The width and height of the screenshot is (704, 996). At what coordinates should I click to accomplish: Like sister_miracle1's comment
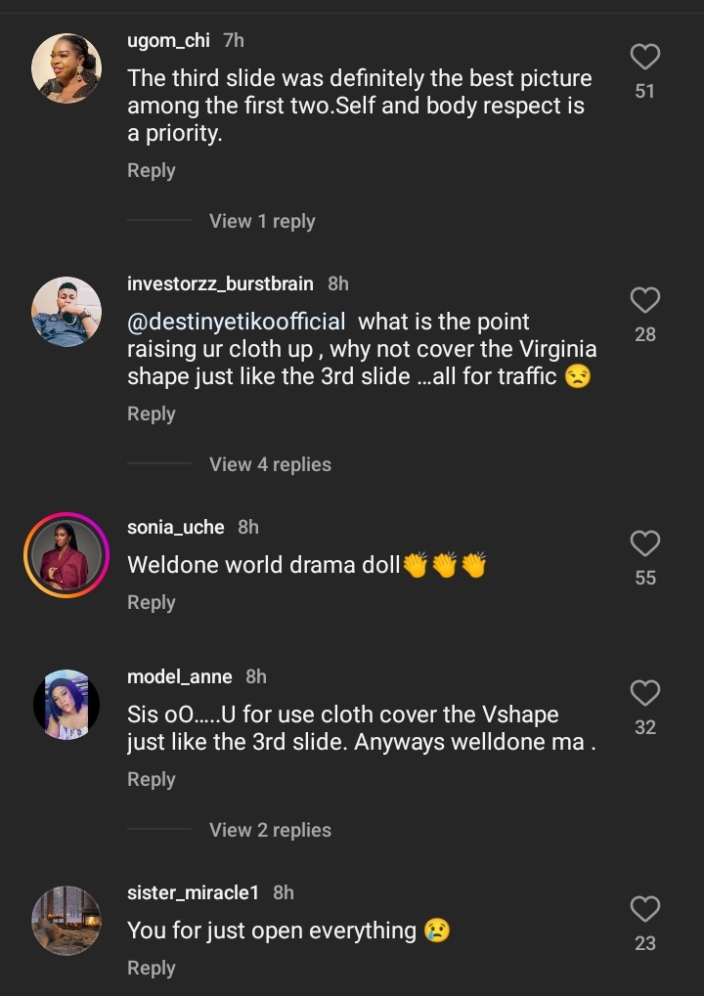(x=644, y=909)
